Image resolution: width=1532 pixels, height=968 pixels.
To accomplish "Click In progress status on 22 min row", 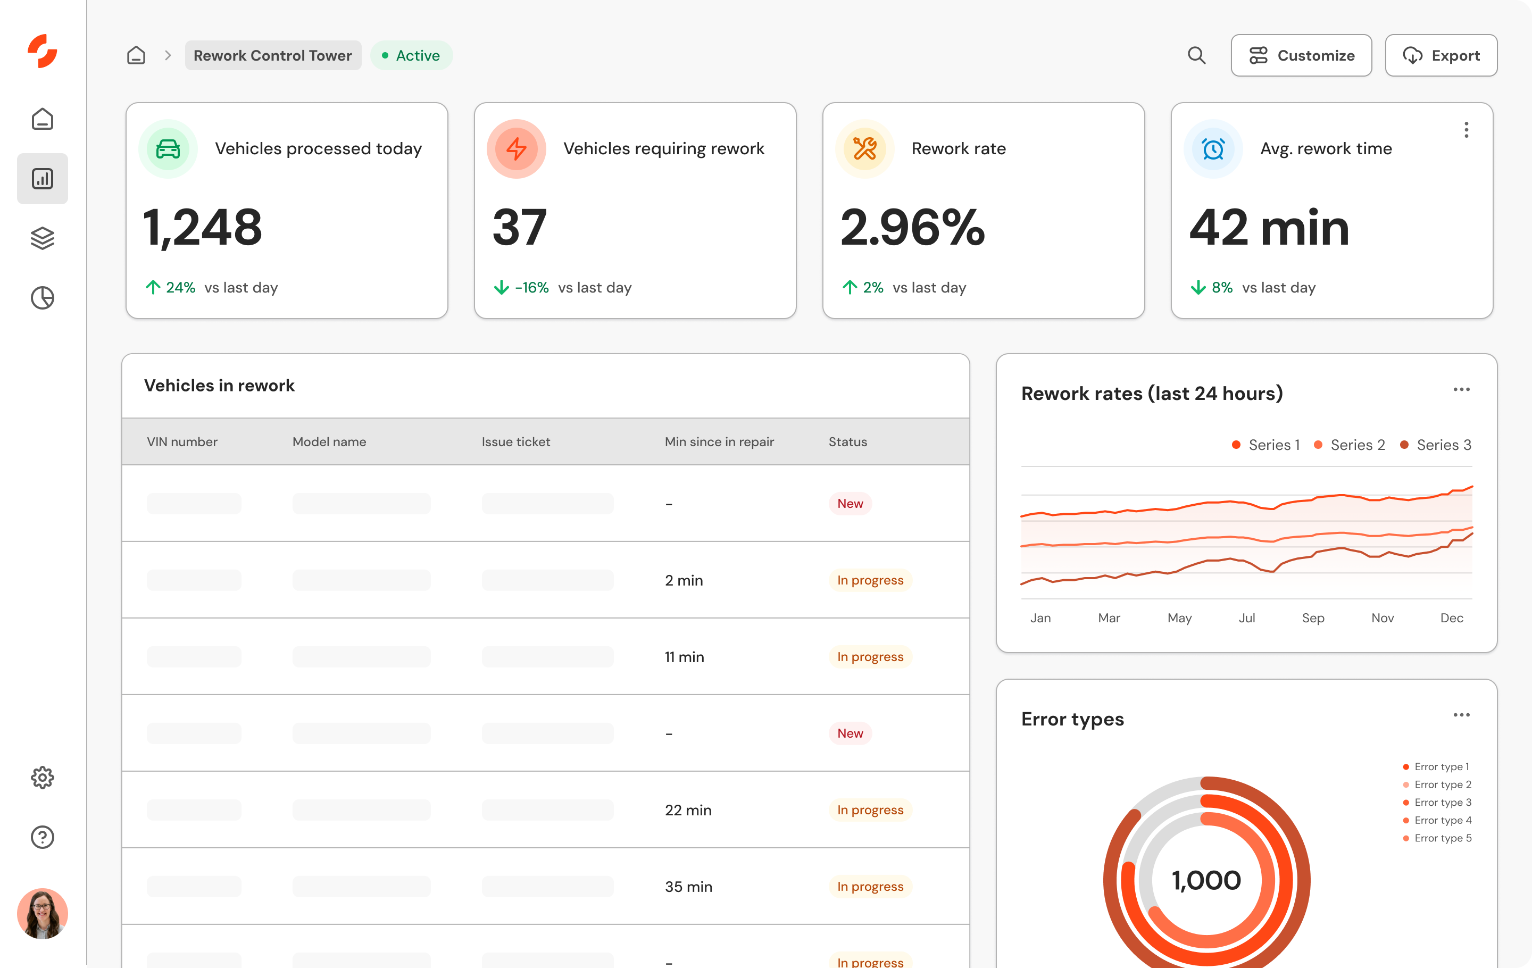I will coord(870,810).
